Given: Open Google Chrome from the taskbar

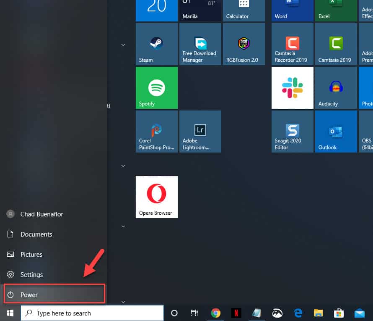Looking at the screenshot, I should coord(215,313).
